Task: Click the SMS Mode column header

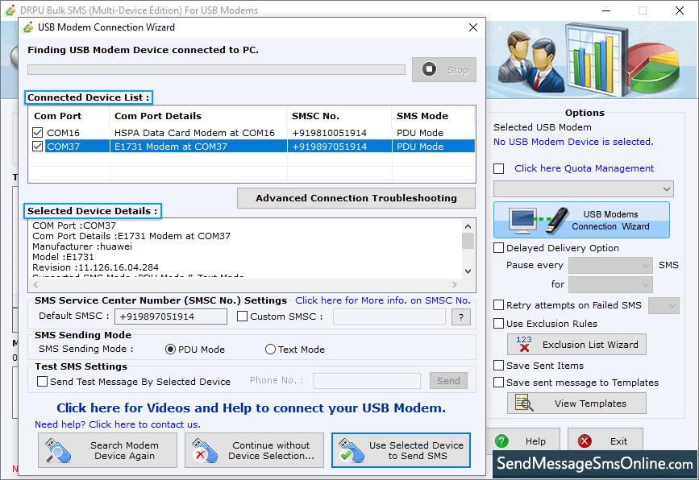Action: 422,116
